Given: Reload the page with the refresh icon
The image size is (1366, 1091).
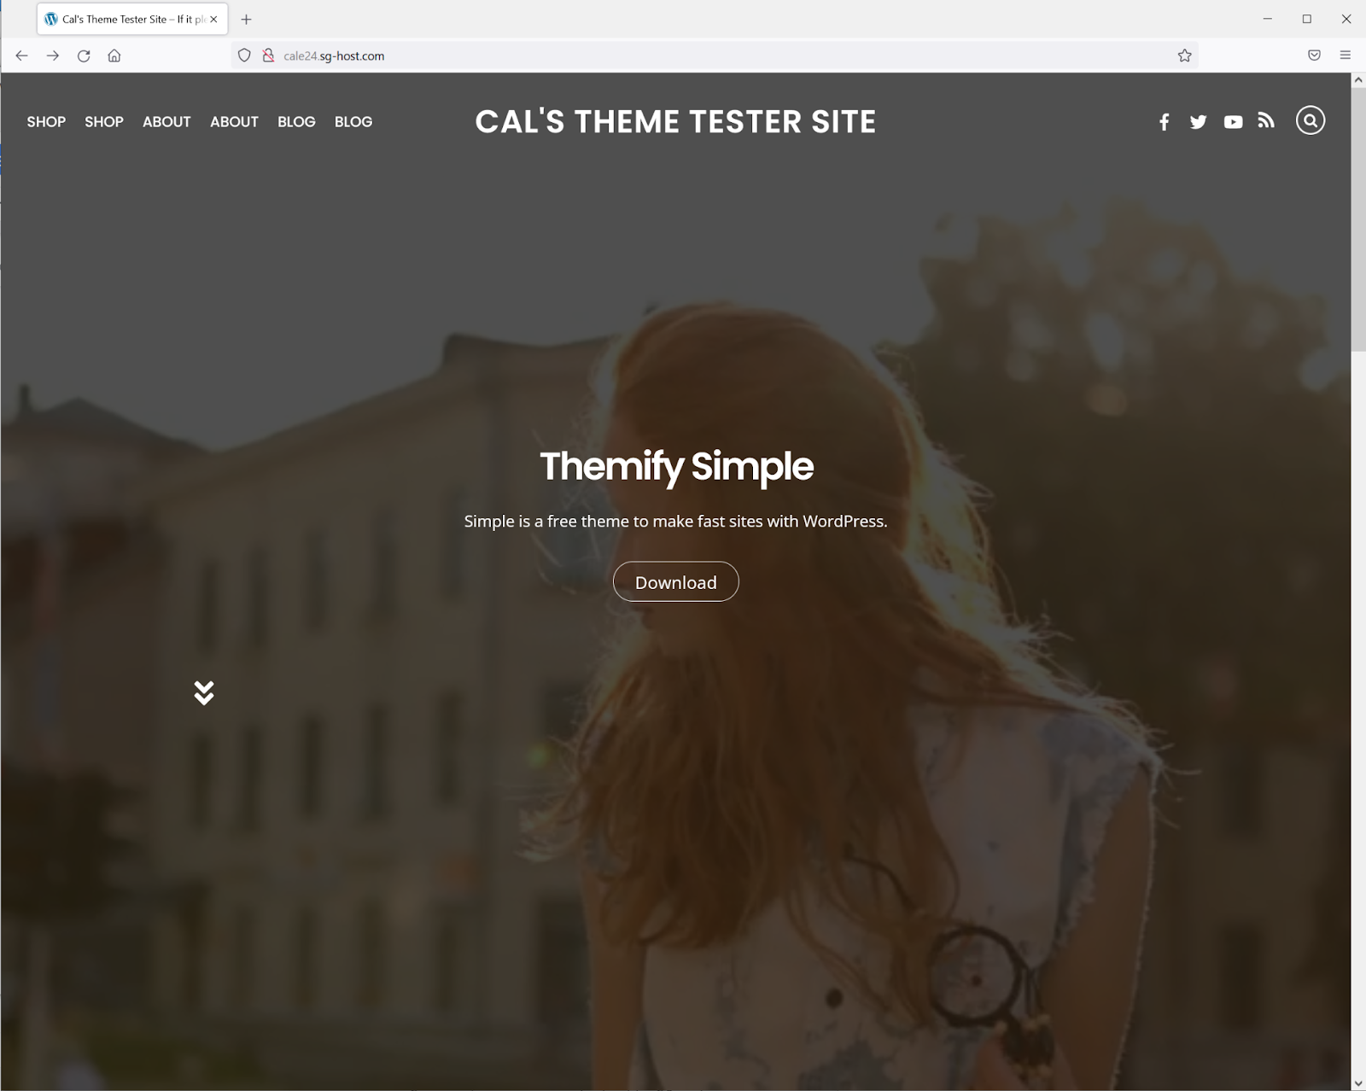Looking at the screenshot, I should pos(84,55).
